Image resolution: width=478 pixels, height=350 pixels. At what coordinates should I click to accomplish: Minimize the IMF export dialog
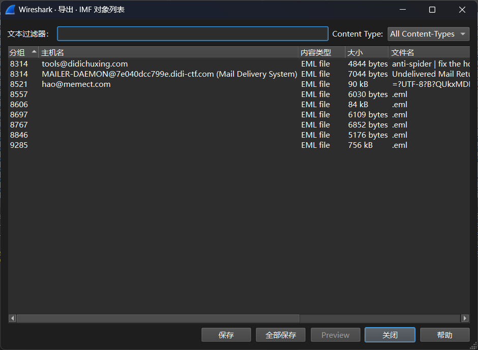[403, 10]
